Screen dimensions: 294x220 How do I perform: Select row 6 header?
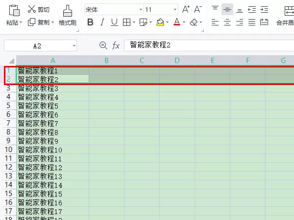[8, 114]
